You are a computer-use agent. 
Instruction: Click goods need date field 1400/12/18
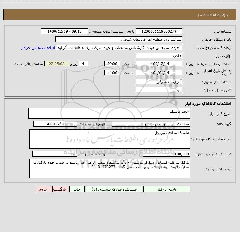(x=55, y=124)
